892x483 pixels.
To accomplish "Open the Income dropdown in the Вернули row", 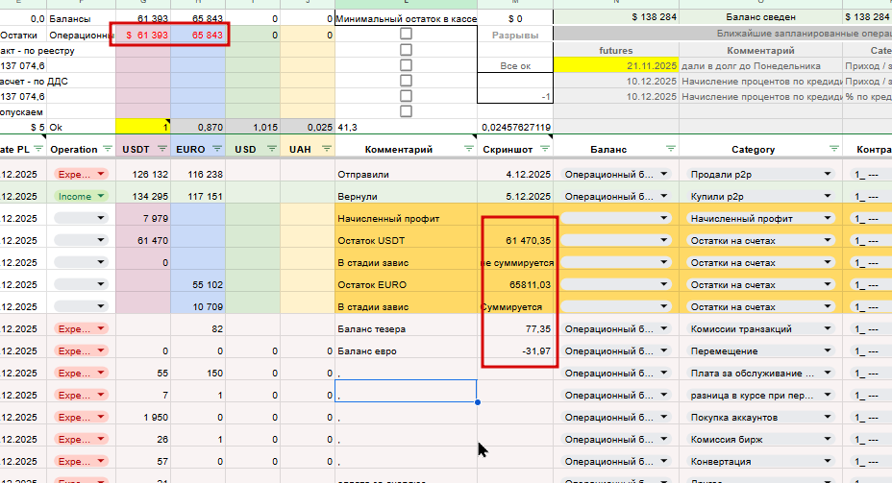I will coord(81,197).
